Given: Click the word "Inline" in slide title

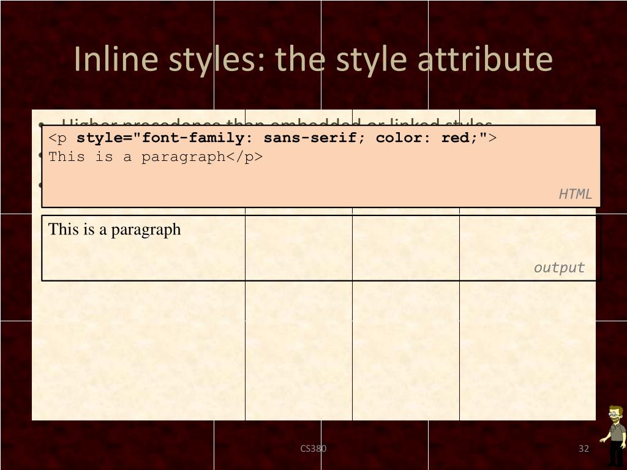Looking at the screenshot, I should (x=116, y=59).
